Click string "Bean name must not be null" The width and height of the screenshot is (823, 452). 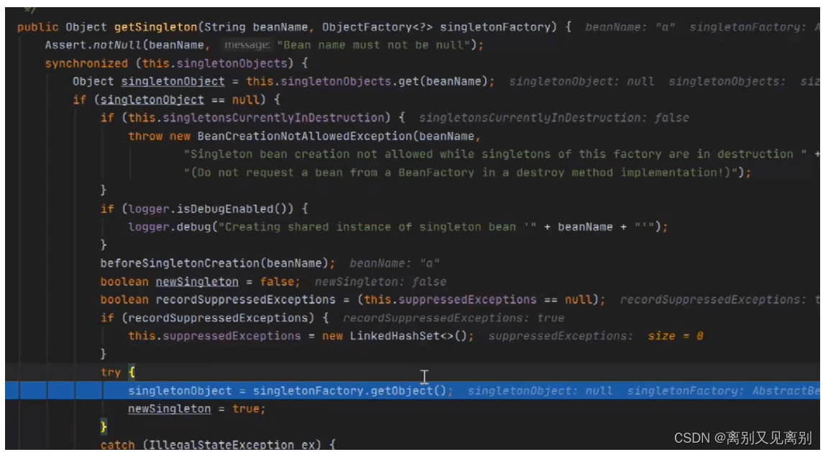373,45
